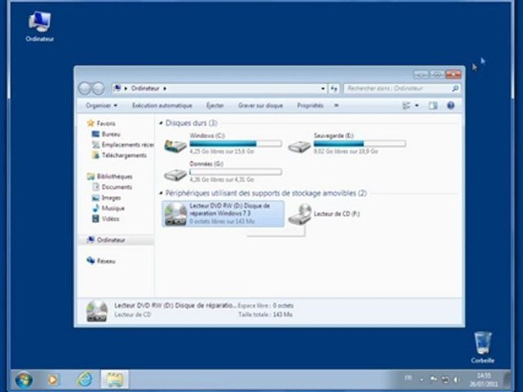Screen dimensions: 523x392
Task: Click the Données (G:) usage bar
Action: [235, 172]
